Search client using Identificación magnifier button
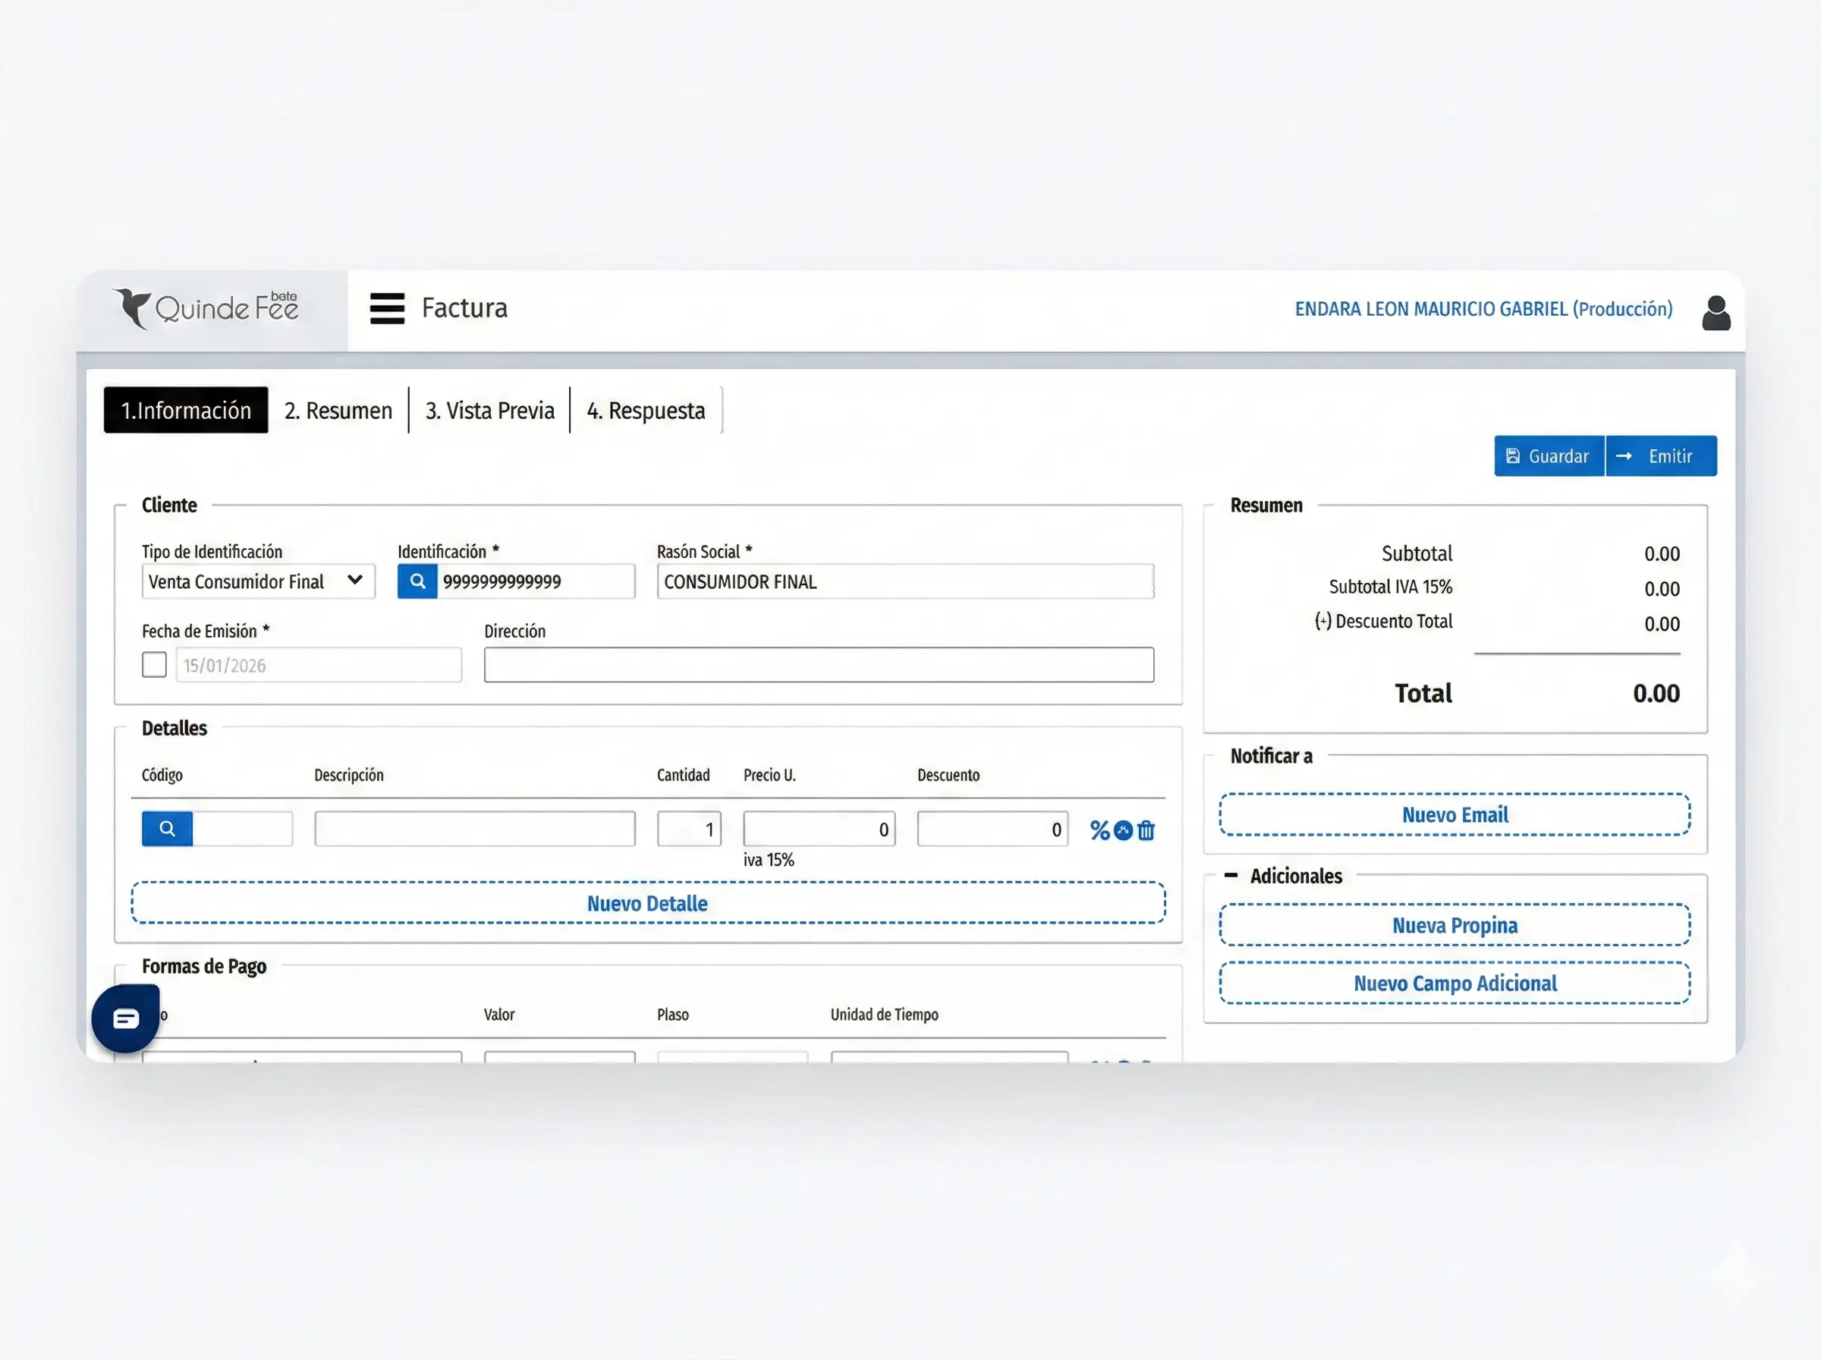 417,581
